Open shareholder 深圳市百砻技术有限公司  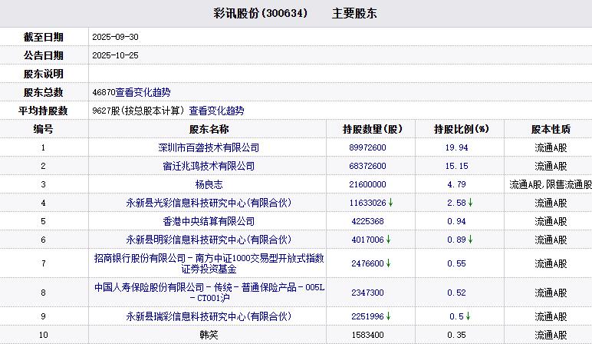[x=209, y=147]
